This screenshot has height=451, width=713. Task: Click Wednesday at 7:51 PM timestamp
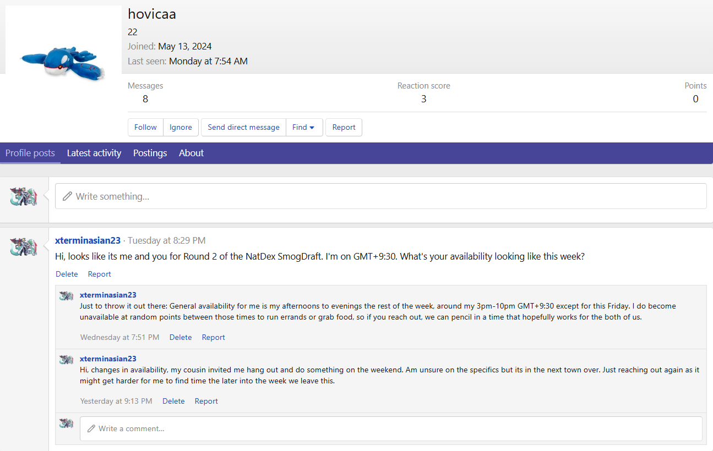[119, 337]
